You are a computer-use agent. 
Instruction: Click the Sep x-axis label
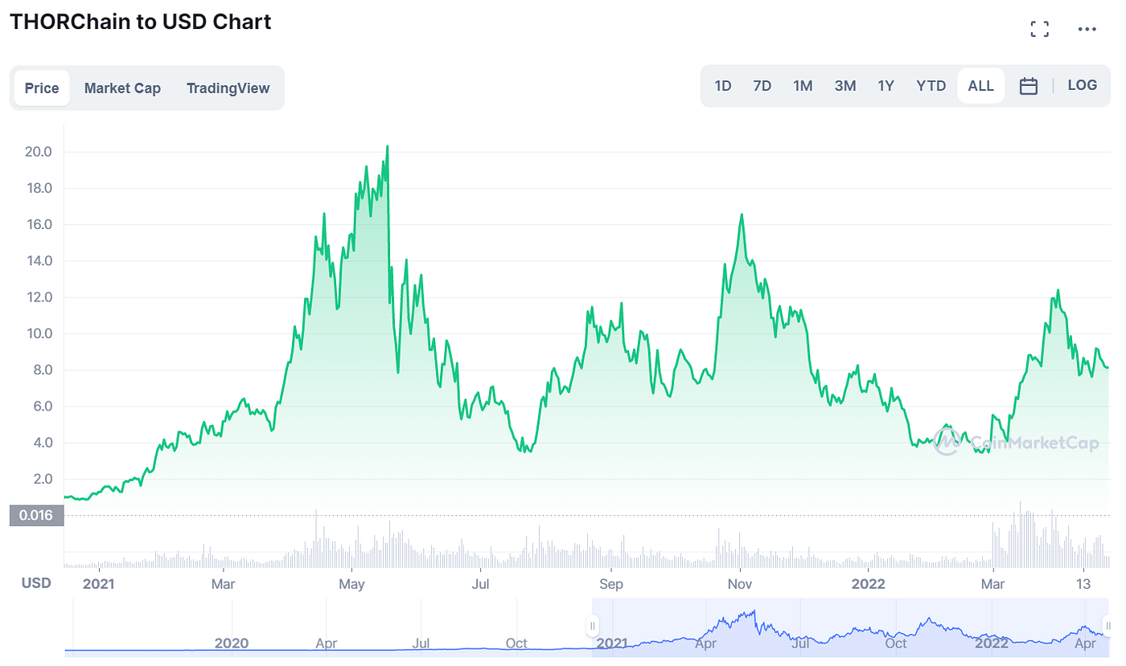[611, 583]
